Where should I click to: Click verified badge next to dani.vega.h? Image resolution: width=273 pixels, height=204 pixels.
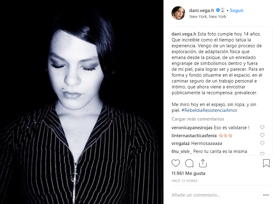coord(218,10)
